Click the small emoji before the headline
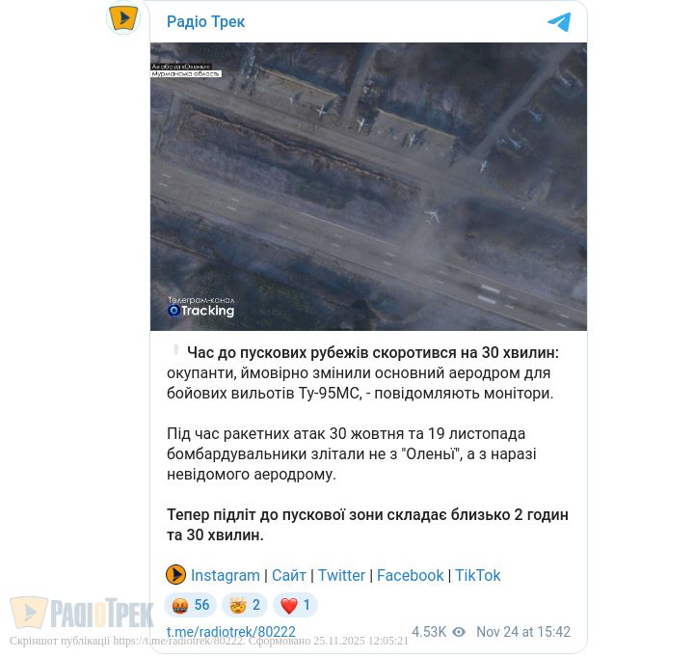 [x=175, y=350]
